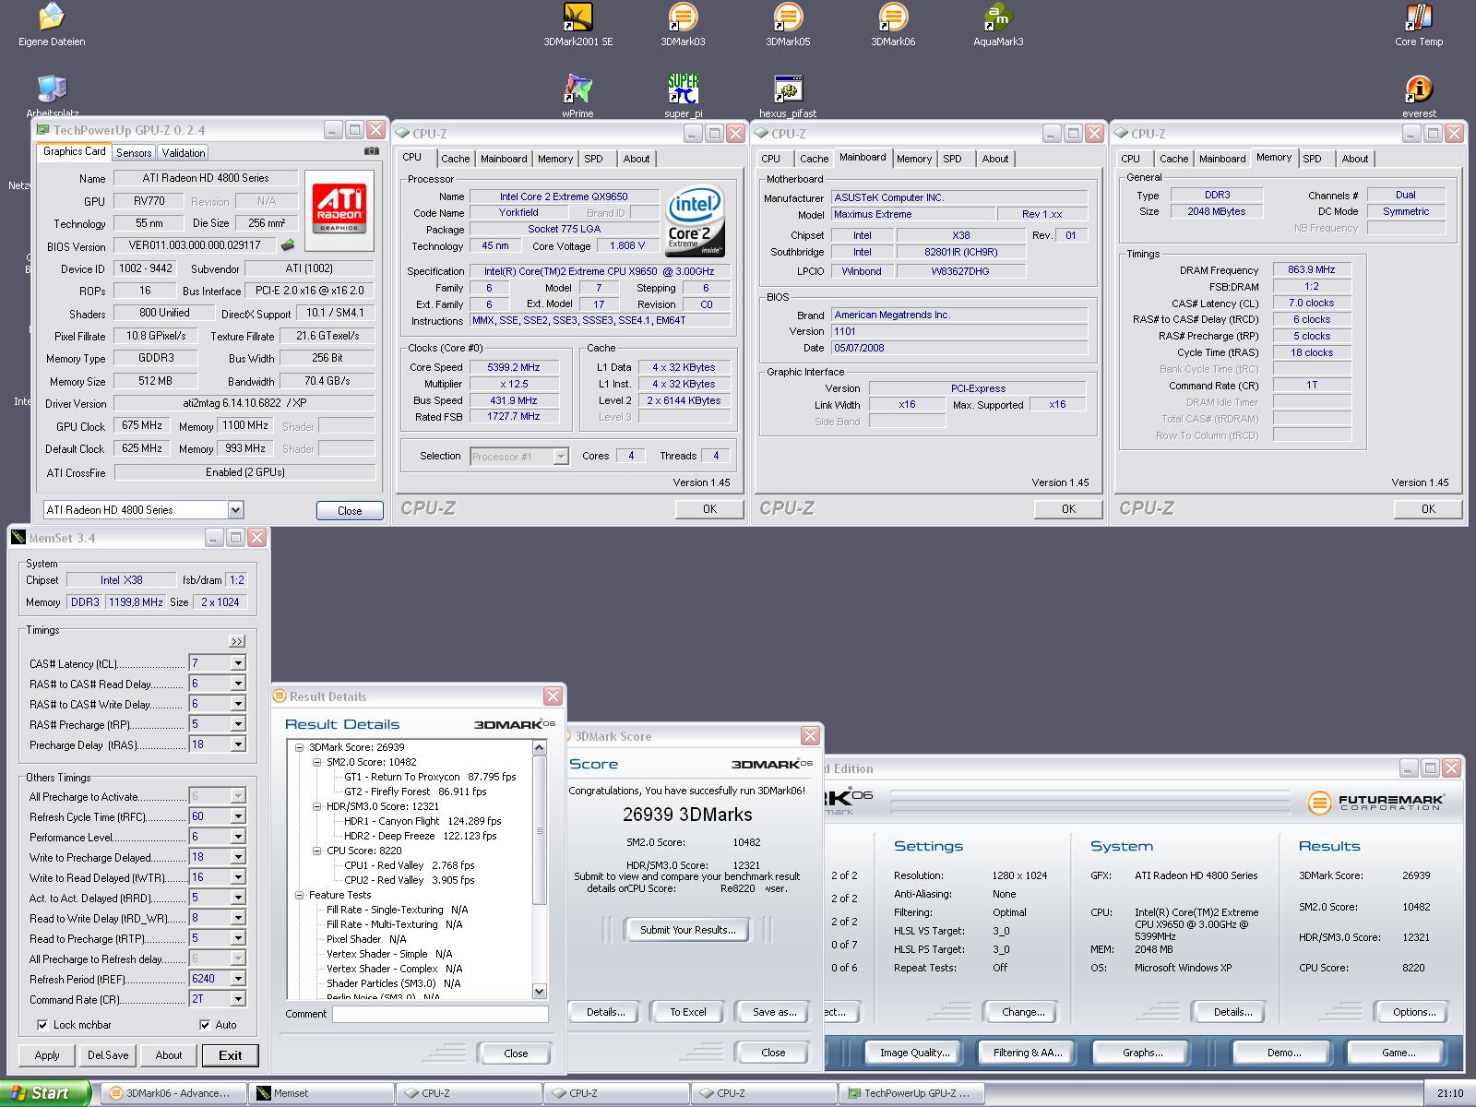Collapse the 3DMark Score tree node
Viewport: 1476px width, 1107px height.
click(299, 747)
